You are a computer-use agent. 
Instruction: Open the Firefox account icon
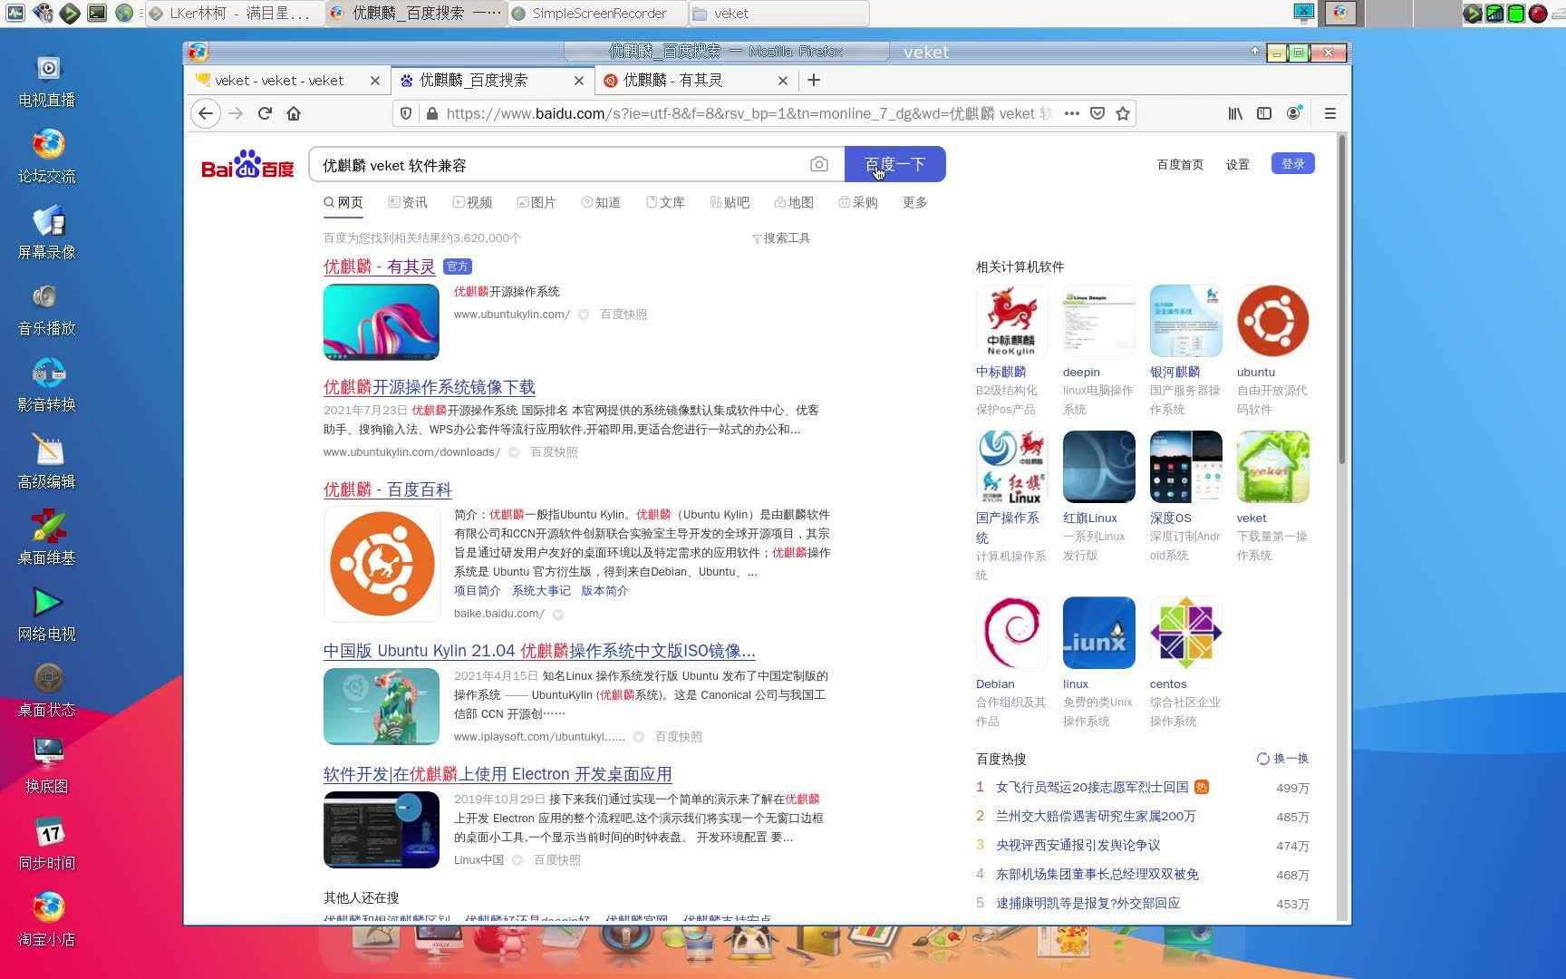(1293, 113)
